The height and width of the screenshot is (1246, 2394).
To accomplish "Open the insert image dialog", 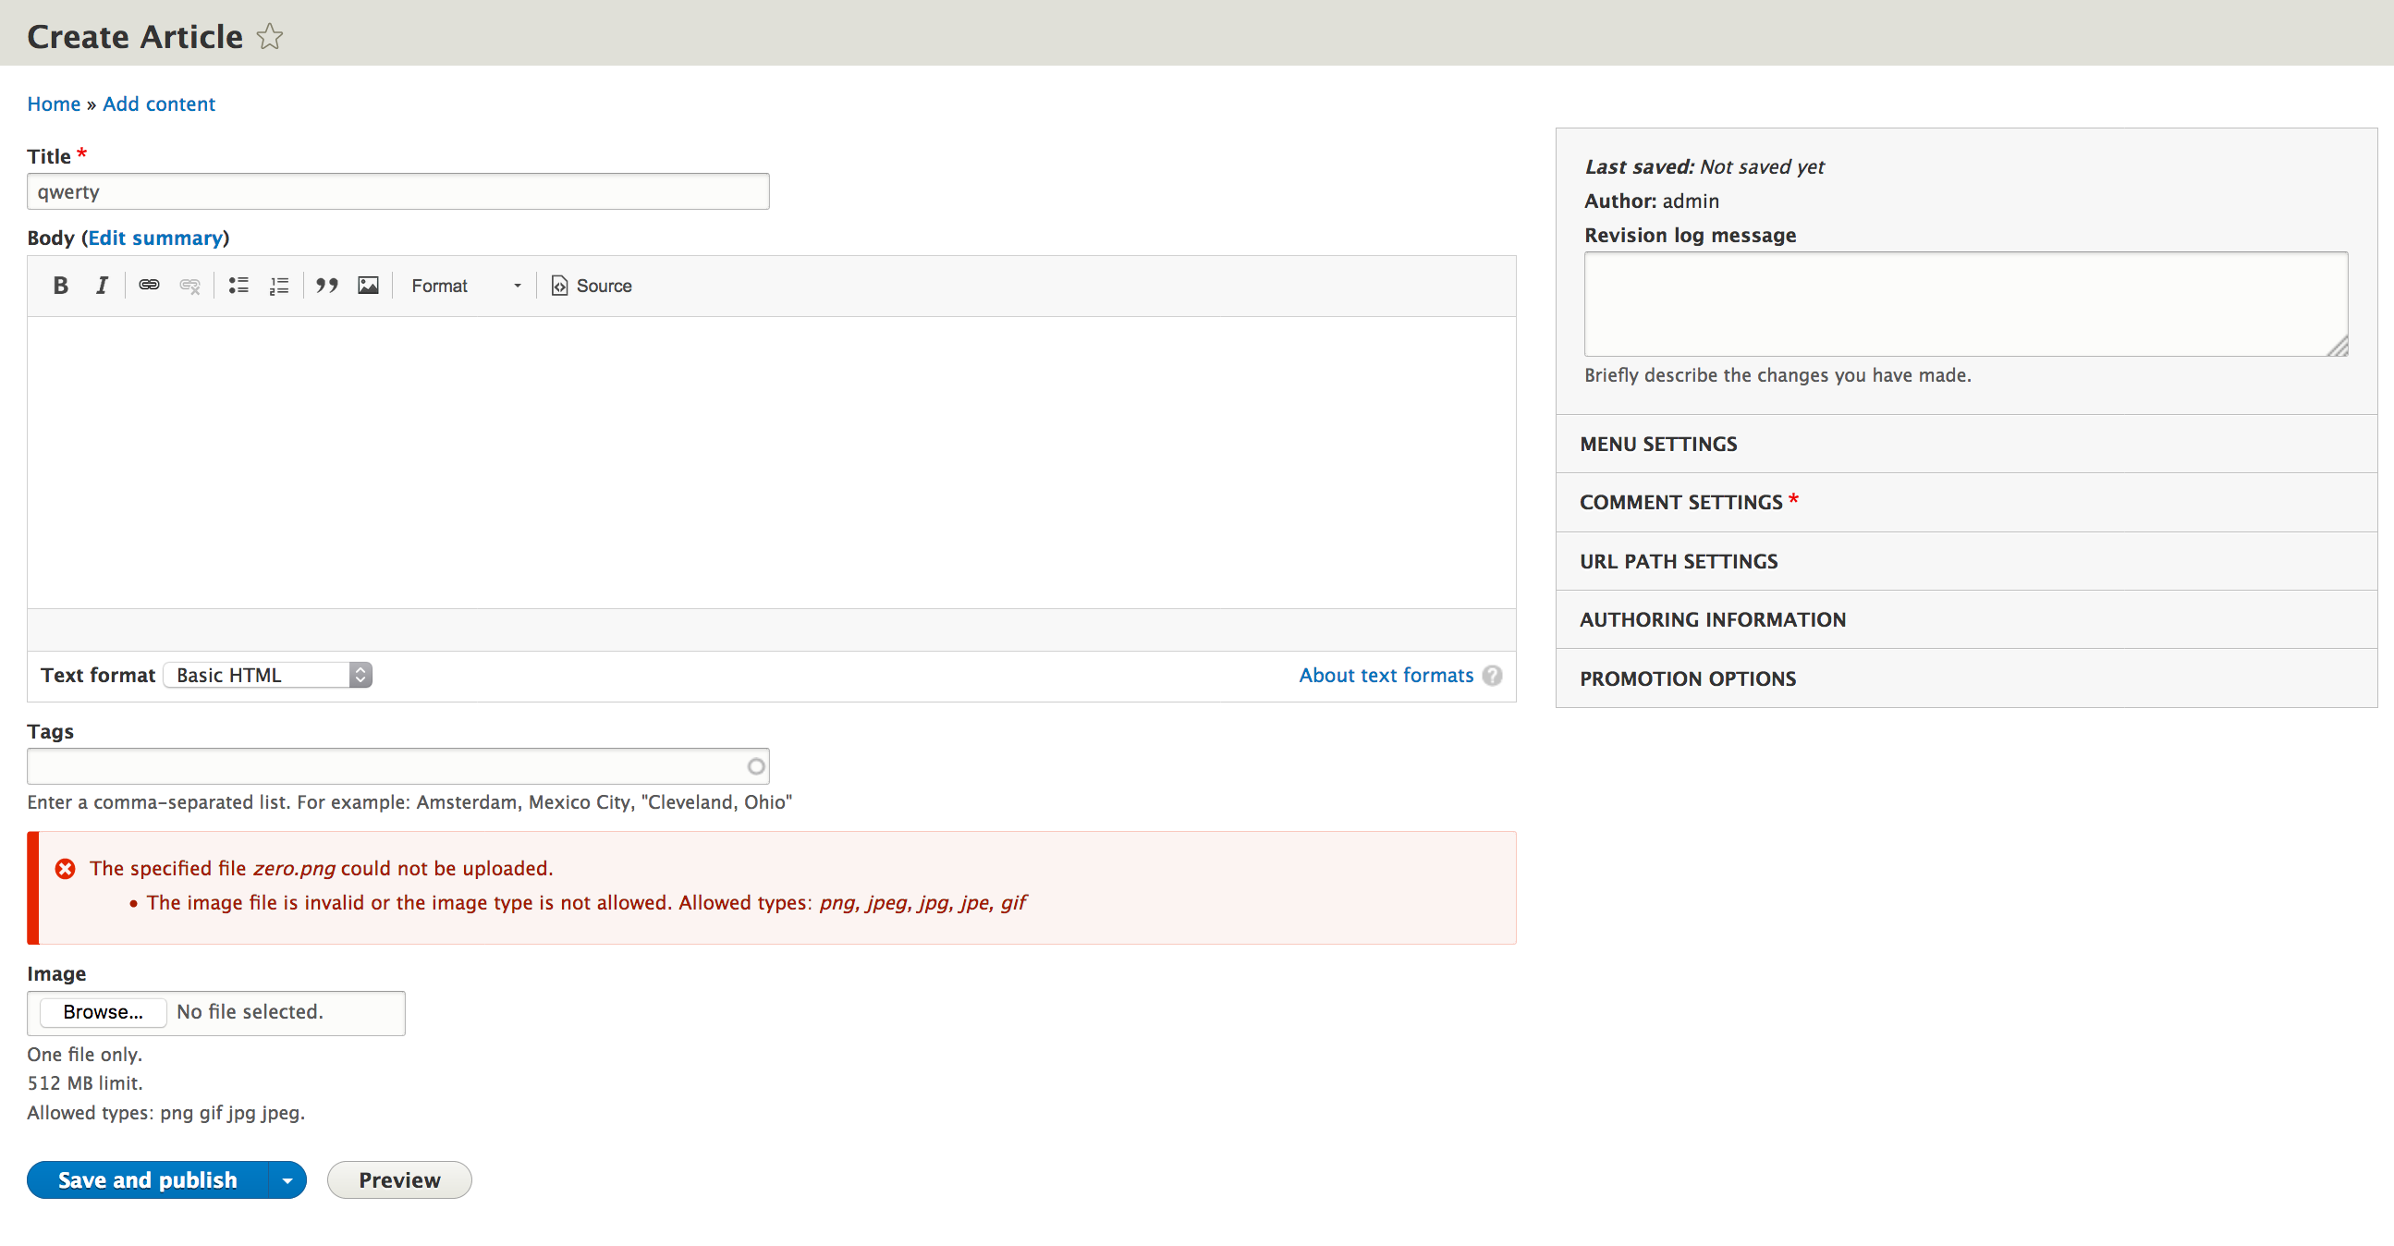I will click(x=367, y=286).
